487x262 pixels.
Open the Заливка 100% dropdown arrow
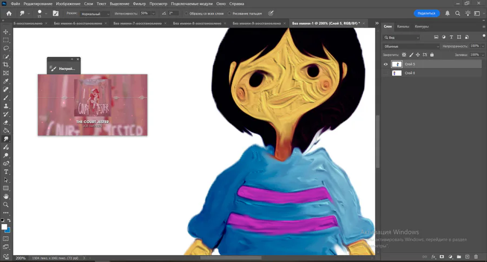tap(483, 55)
